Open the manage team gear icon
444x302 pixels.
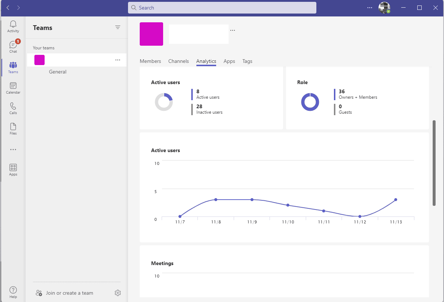click(118, 292)
